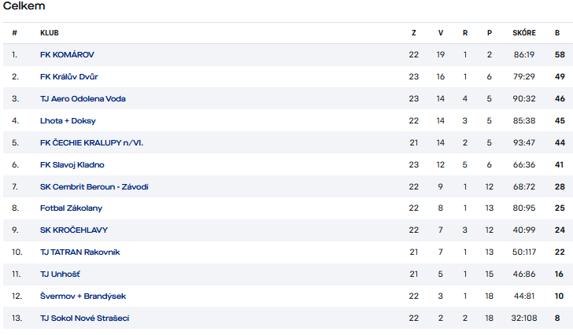Open TJ Sokol Nové Strašecí link

point(84,318)
